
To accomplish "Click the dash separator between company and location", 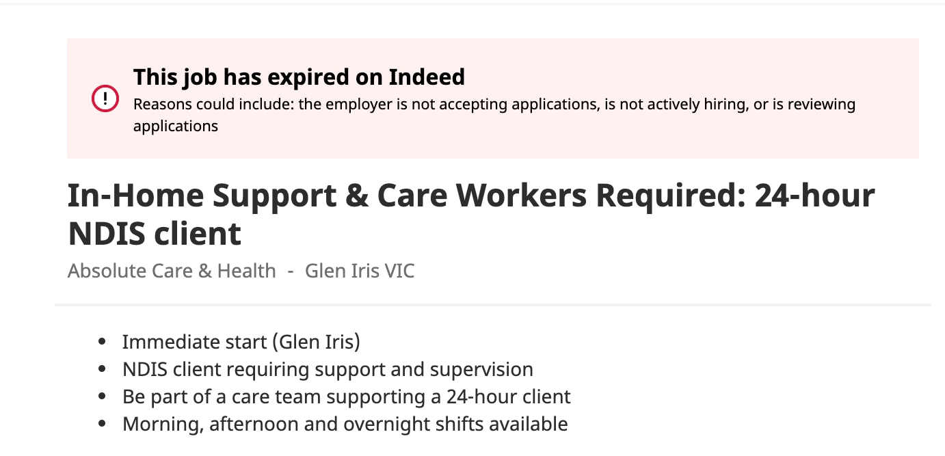I will point(291,271).
